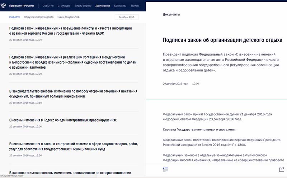Open the partially visible news on законодательство совершенствование
Viewport: 287px width, 178px height.
70,173
